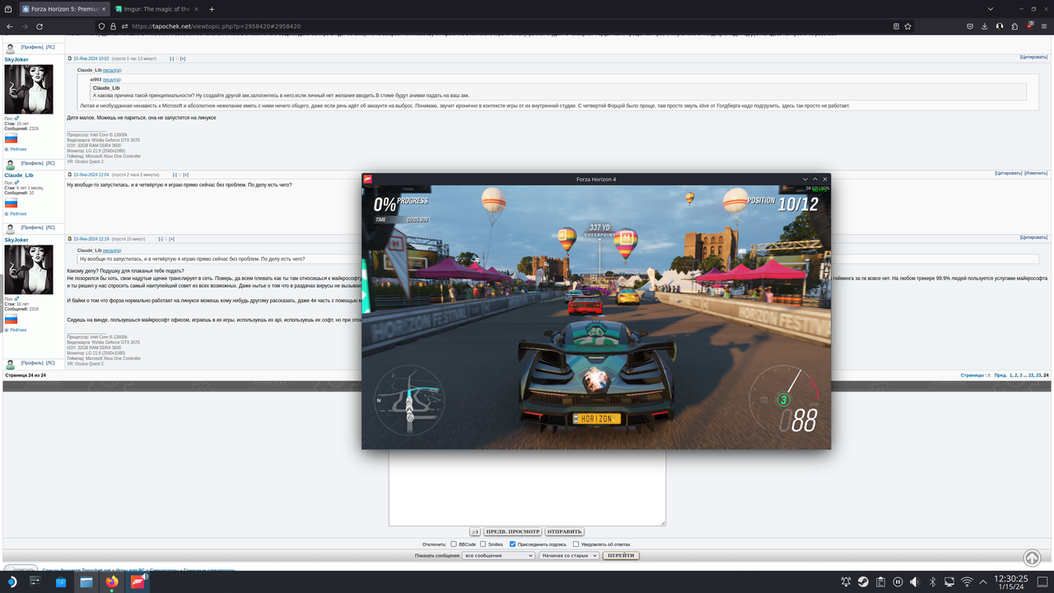Go to forum page 1
Screen dimensions: 1054x593
pyautogui.click(x=1010, y=375)
